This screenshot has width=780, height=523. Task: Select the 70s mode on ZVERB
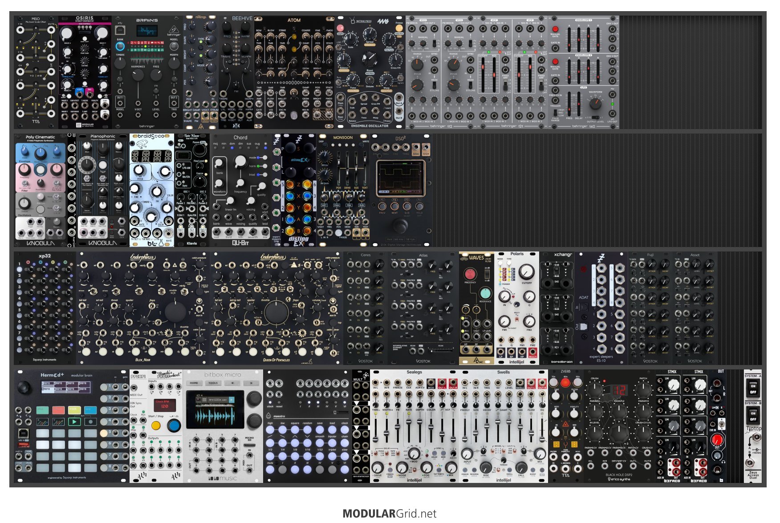pyautogui.click(x=554, y=382)
